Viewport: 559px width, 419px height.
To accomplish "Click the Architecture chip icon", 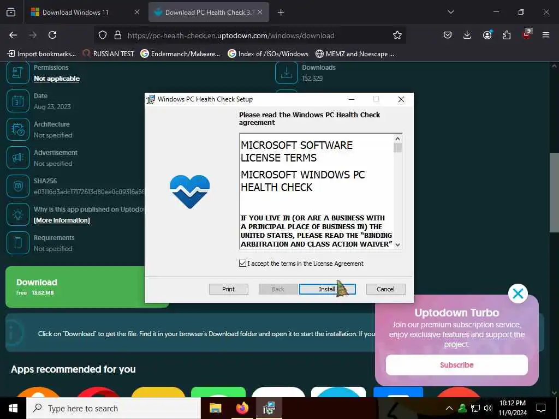I will tap(18, 129).
